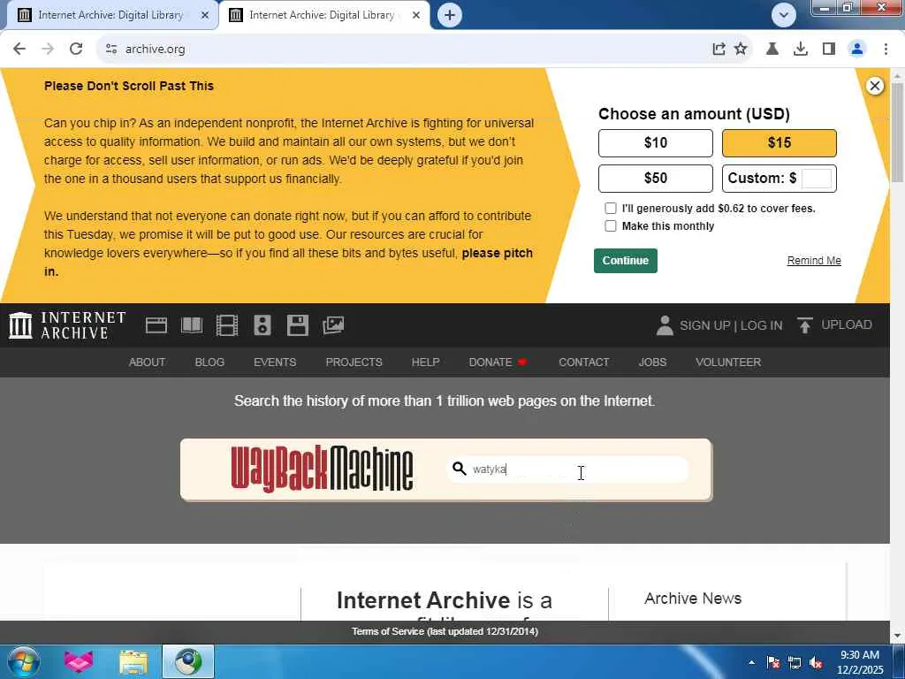The height and width of the screenshot is (679, 905).
Task: Open the PROJECTS menu item
Action: 354,362
